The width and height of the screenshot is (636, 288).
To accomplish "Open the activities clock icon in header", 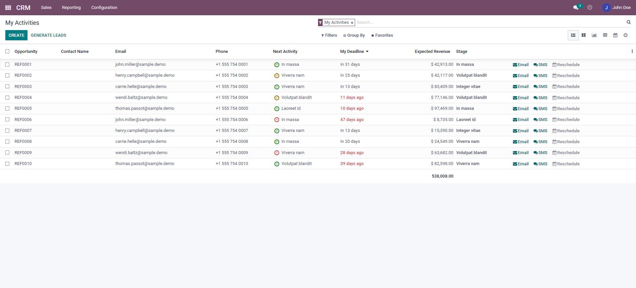I will [590, 8].
